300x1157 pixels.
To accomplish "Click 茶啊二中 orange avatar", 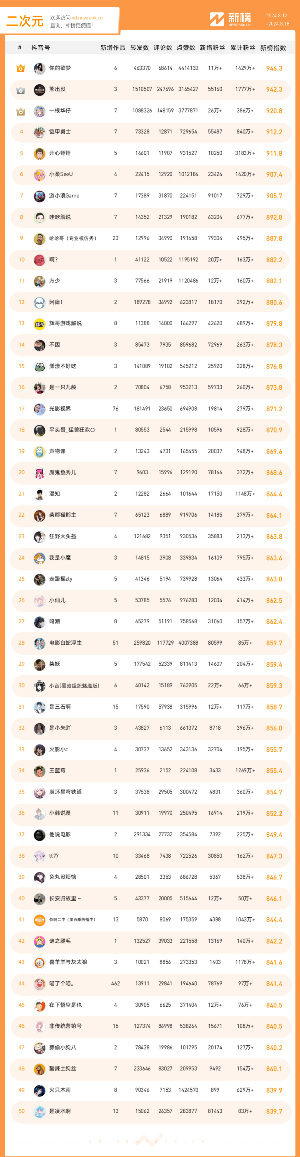I will click(x=39, y=919).
